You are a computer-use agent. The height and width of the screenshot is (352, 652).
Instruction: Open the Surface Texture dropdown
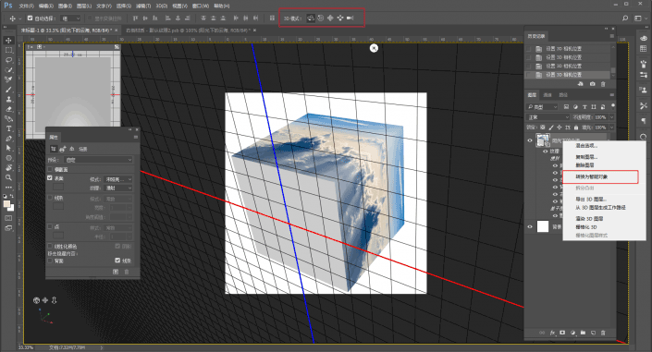[118, 188]
